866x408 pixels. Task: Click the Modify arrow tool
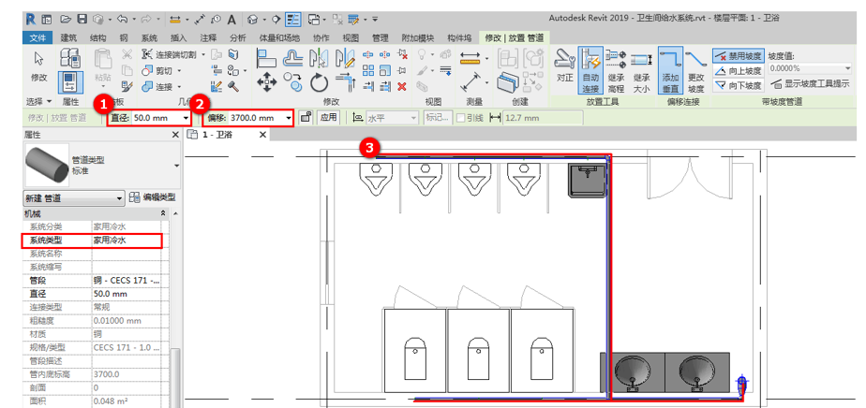coord(38,59)
